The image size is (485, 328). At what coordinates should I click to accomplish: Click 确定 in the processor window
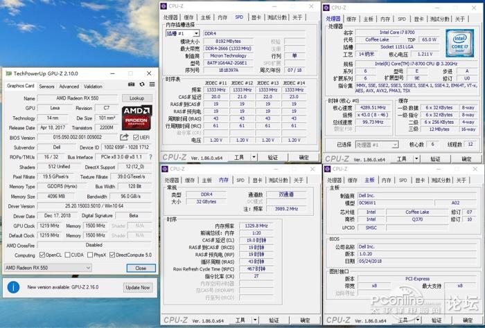tap(466, 159)
